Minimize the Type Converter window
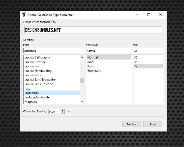The image size is (184, 147). coord(137,15)
